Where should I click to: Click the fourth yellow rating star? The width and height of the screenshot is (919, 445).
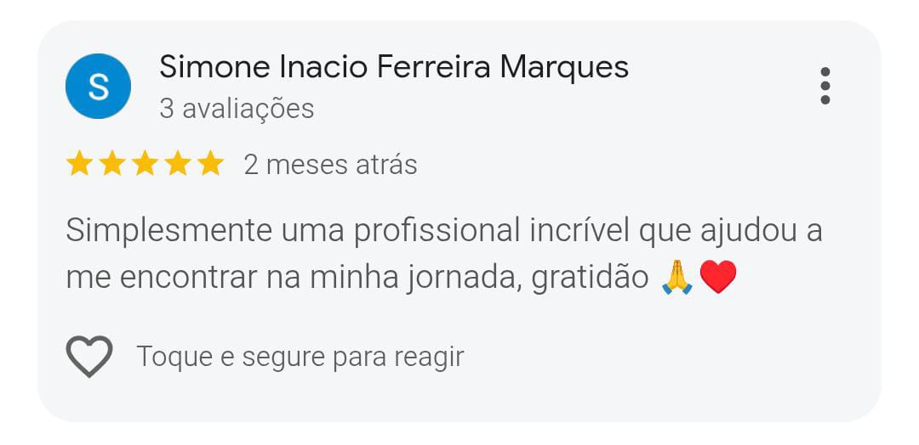click(177, 164)
